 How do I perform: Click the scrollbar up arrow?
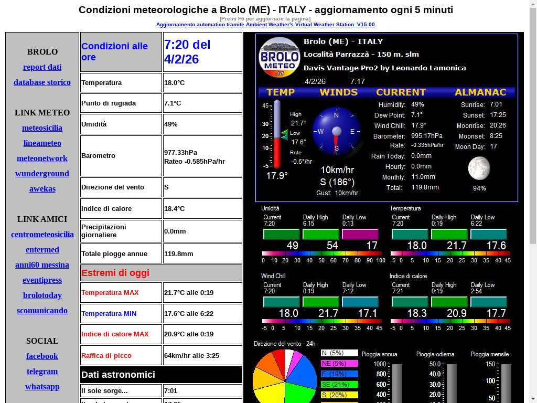533,4
